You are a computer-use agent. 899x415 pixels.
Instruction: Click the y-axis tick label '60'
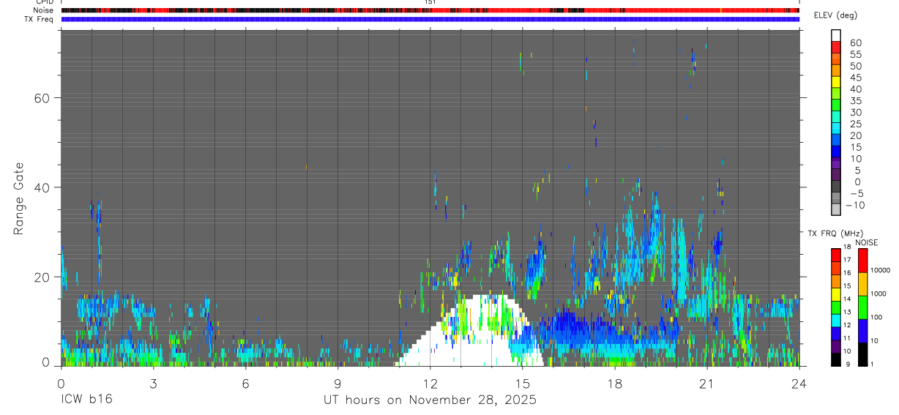[43, 98]
